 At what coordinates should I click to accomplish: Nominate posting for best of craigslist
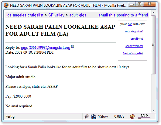(133, 53)
